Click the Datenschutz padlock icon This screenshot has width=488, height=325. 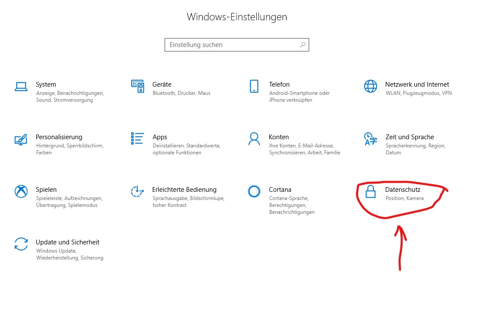(x=370, y=191)
